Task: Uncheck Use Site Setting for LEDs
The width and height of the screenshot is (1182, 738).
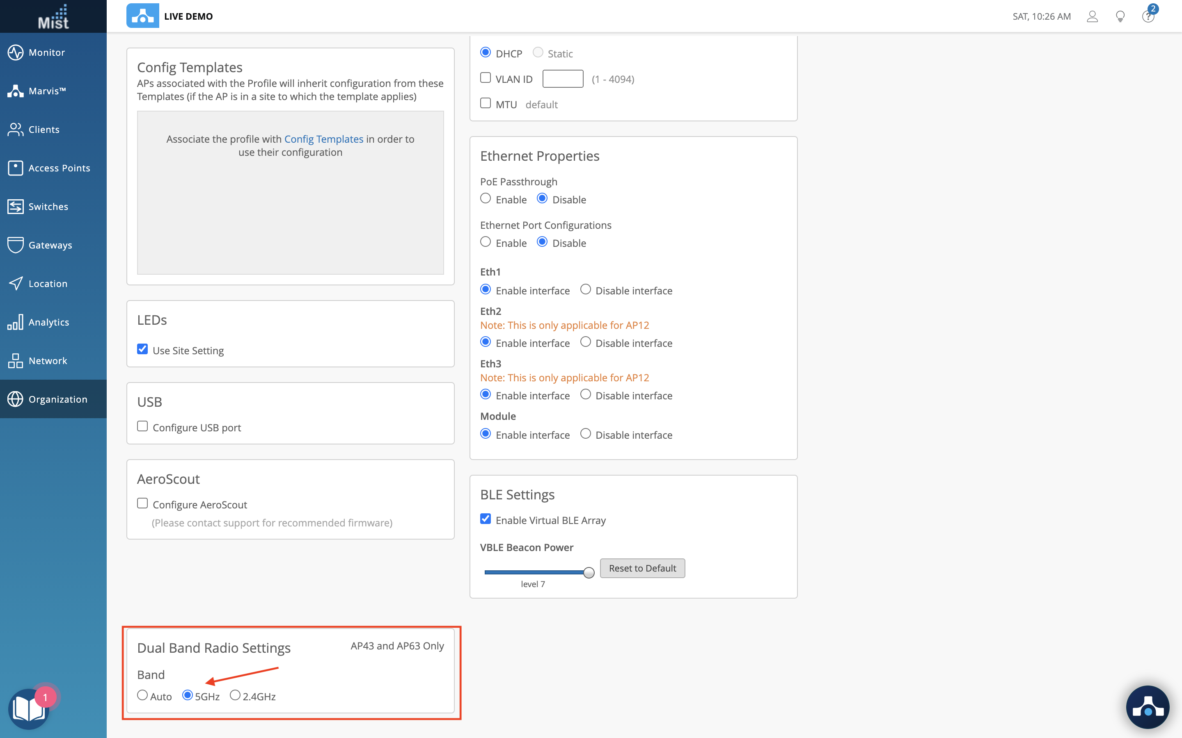Action: pos(143,349)
